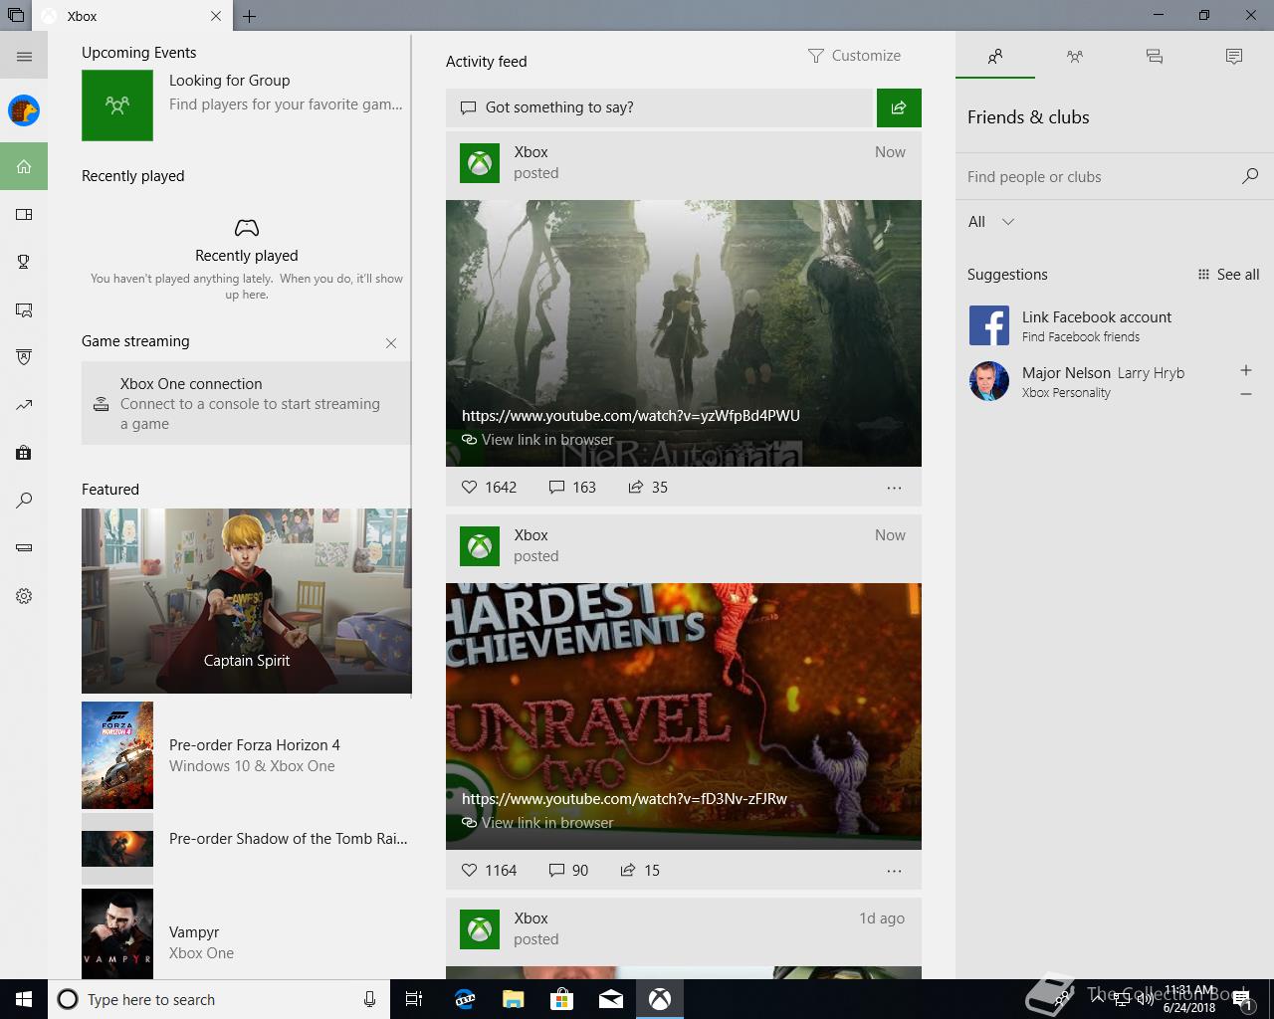
Task: Open the Trending arrow icon
Action: (24, 405)
